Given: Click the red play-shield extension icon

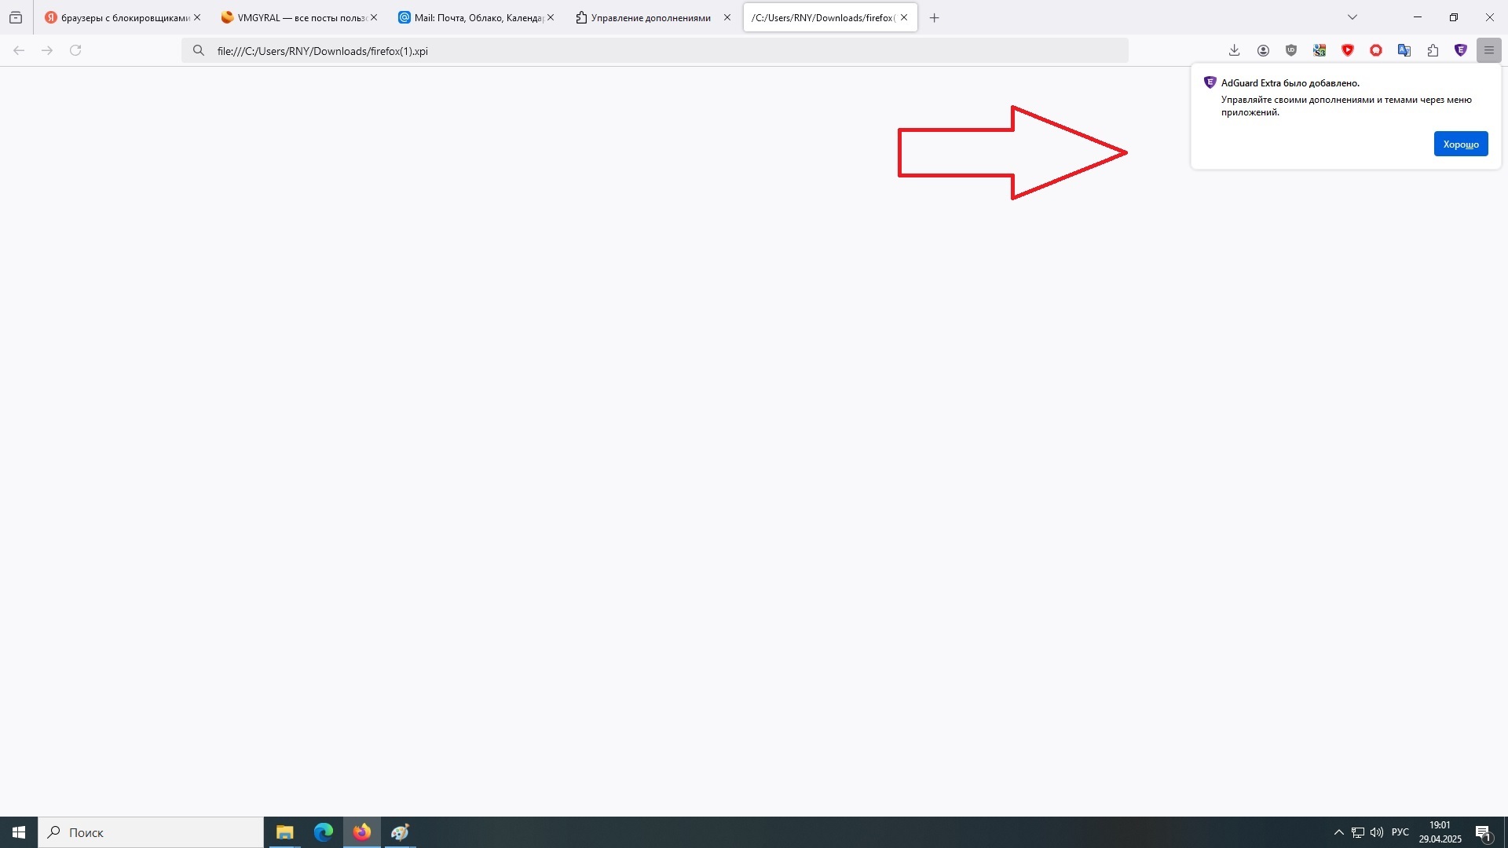Looking at the screenshot, I should coord(1348,50).
